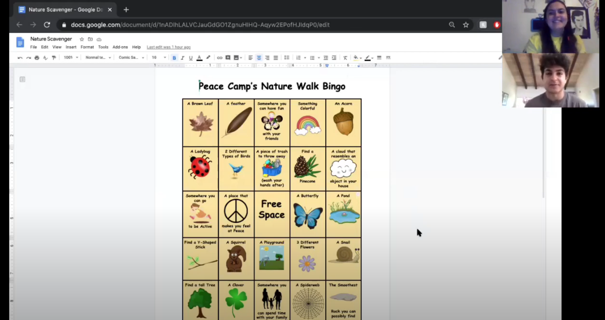
Task: Open a new browser tab
Action: point(126,10)
